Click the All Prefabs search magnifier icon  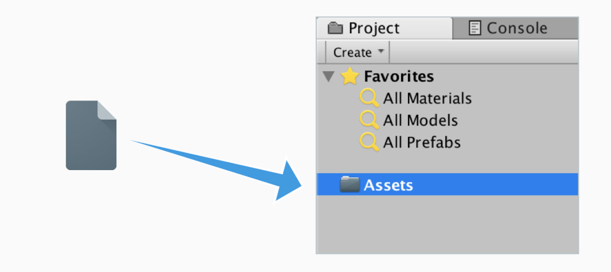369,142
